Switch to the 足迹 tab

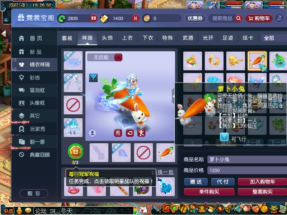click(228, 38)
